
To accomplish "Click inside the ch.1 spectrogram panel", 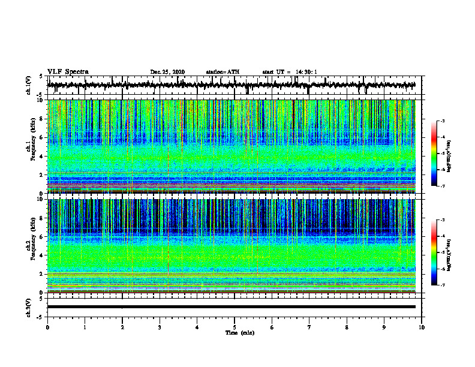I will coord(232,146).
